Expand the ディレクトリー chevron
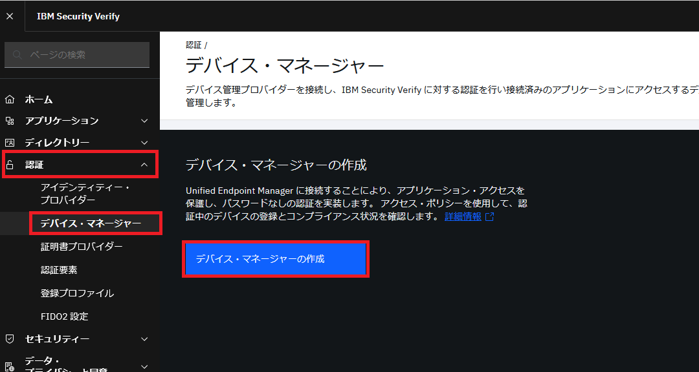 (144, 142)
